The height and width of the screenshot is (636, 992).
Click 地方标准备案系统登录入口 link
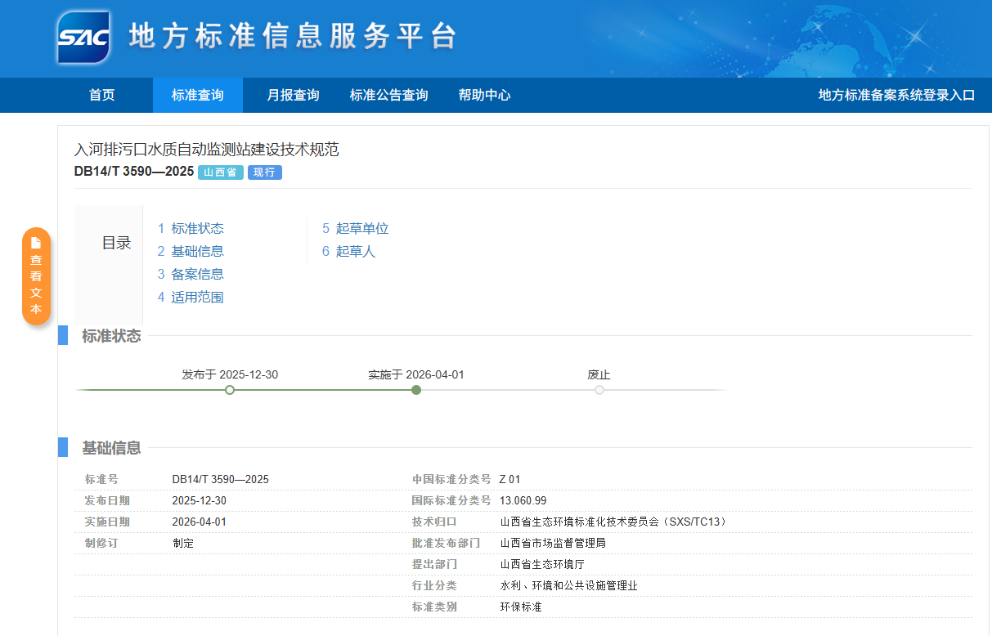pos(896,95)
